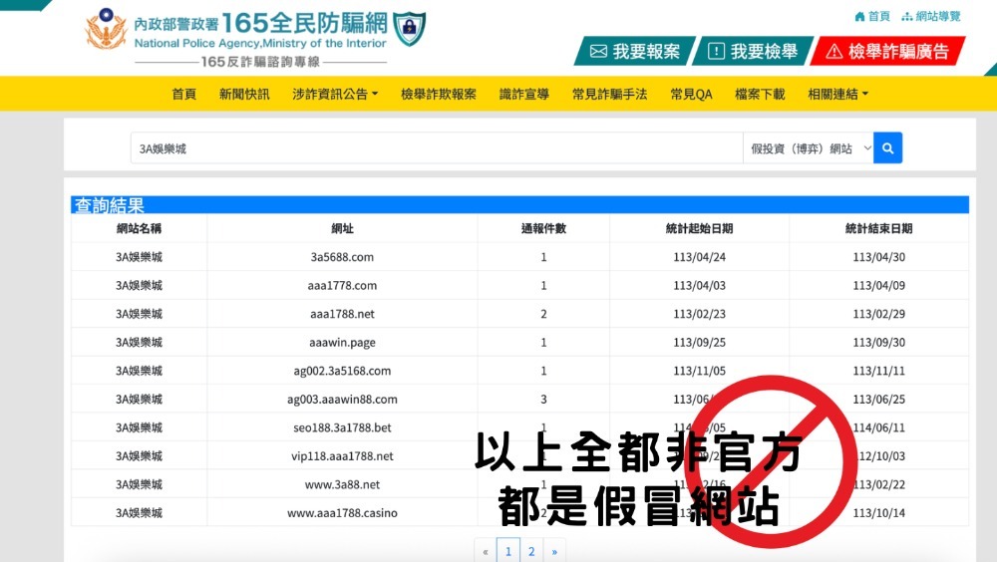Image resolution: width=997 pixels, height=562 pixels.
Task: Click 首頁 in yellow navigation bar
Action: click(183, 94)
